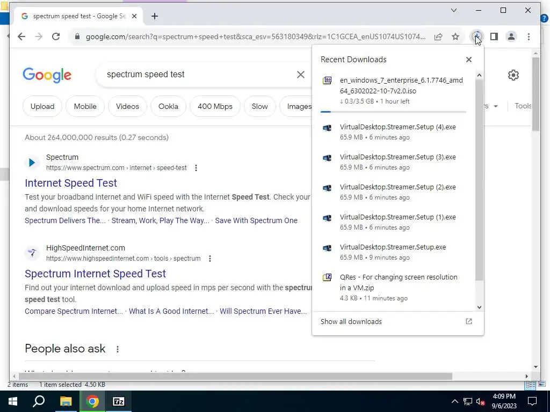Open Windows taskbar search
Viewport: 550px width, 412px height.
click(x=39, y=401)
